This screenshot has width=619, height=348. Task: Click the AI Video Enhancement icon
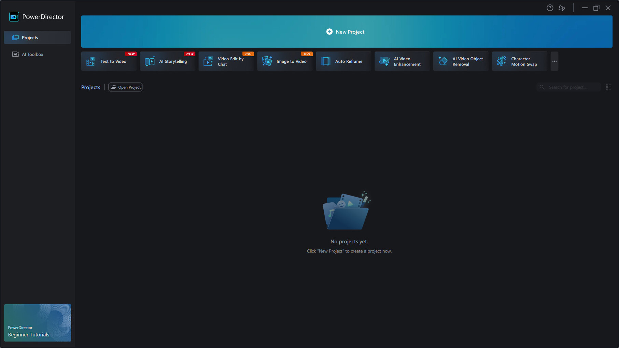pyautogui.click(x=384, y=61)
